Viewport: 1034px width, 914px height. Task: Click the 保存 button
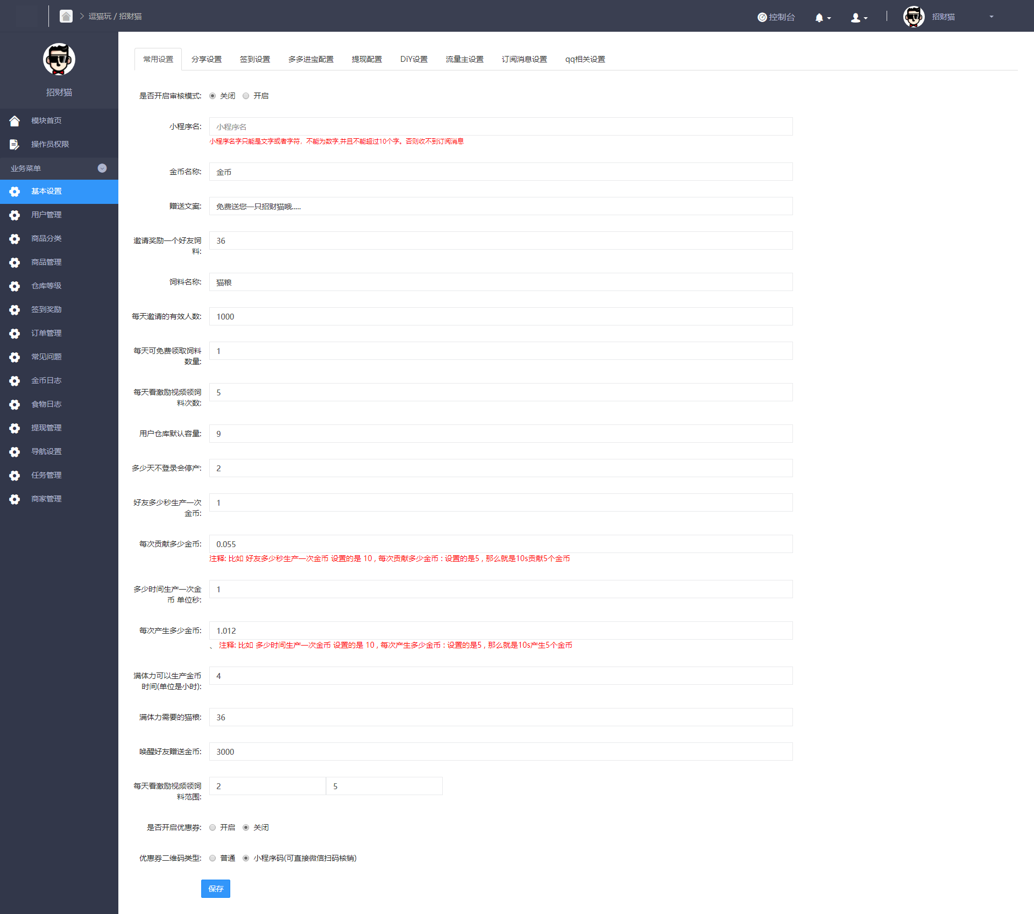pyautogui.click(x=216, y=889)
